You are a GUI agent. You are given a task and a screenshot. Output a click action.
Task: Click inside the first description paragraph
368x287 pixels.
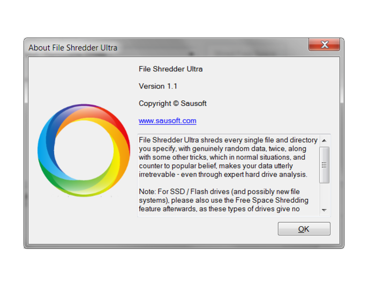(228, 157)
